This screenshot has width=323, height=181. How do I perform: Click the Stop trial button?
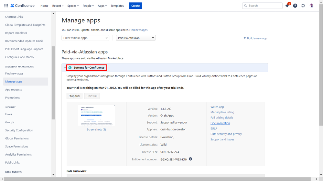tap(74, 96)
